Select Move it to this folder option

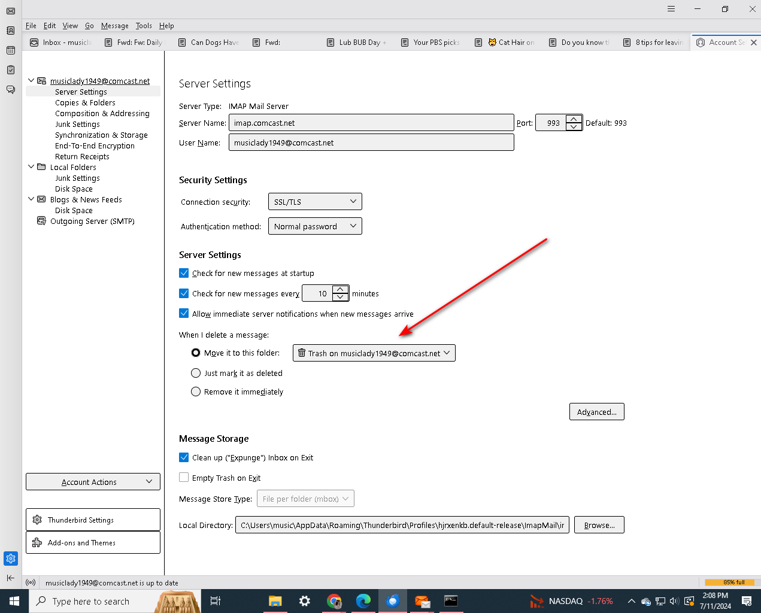pyautogui.click(x=196, y=353)
